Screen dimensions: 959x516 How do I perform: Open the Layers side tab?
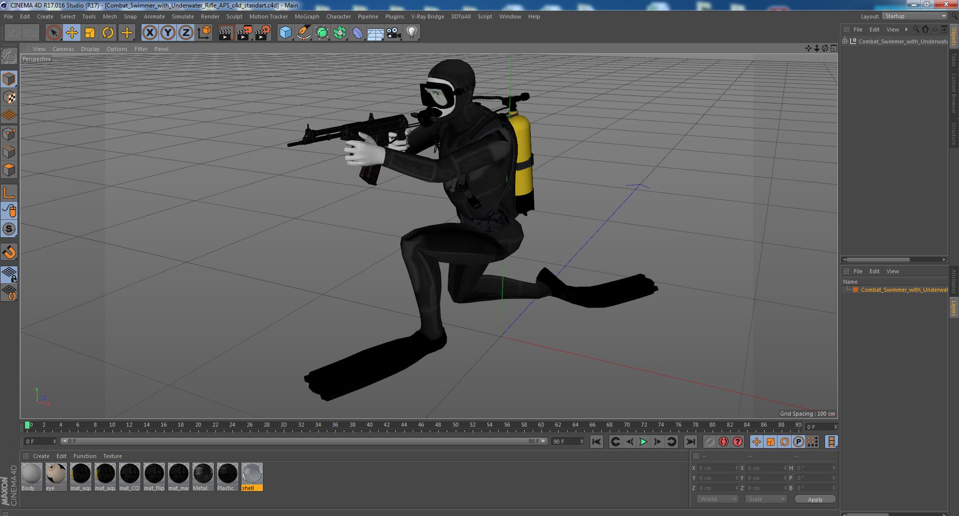(x=954, y=308)
